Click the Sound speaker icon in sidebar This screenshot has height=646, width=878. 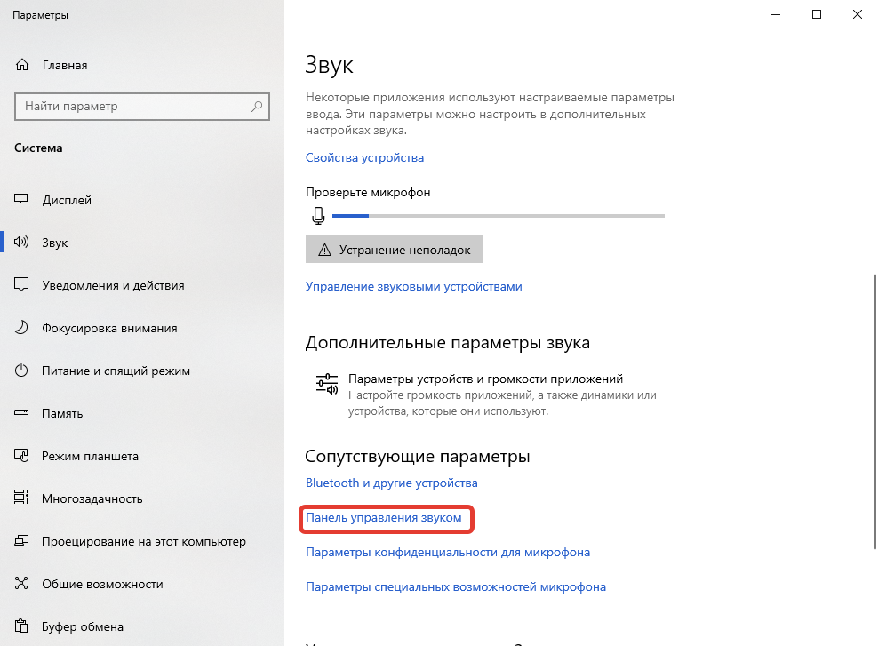[x=23, y=243]
